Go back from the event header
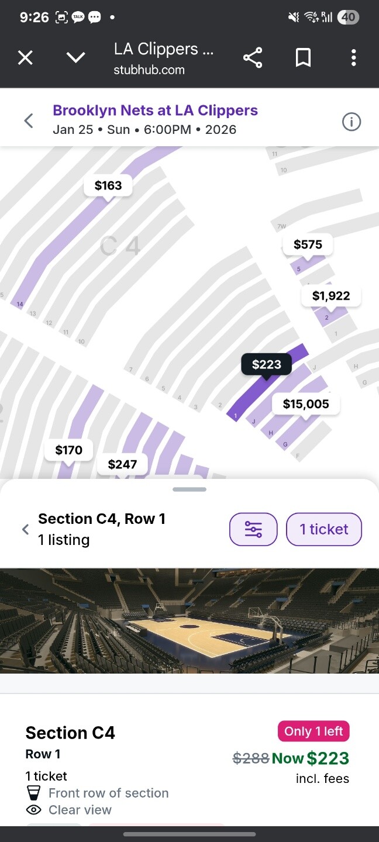The width and height of the screenshot is (379, 842). pyautogui.click(x=28, y=121)
